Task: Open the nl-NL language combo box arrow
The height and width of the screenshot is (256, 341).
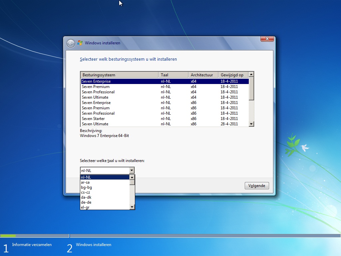Action: (132, 170)
